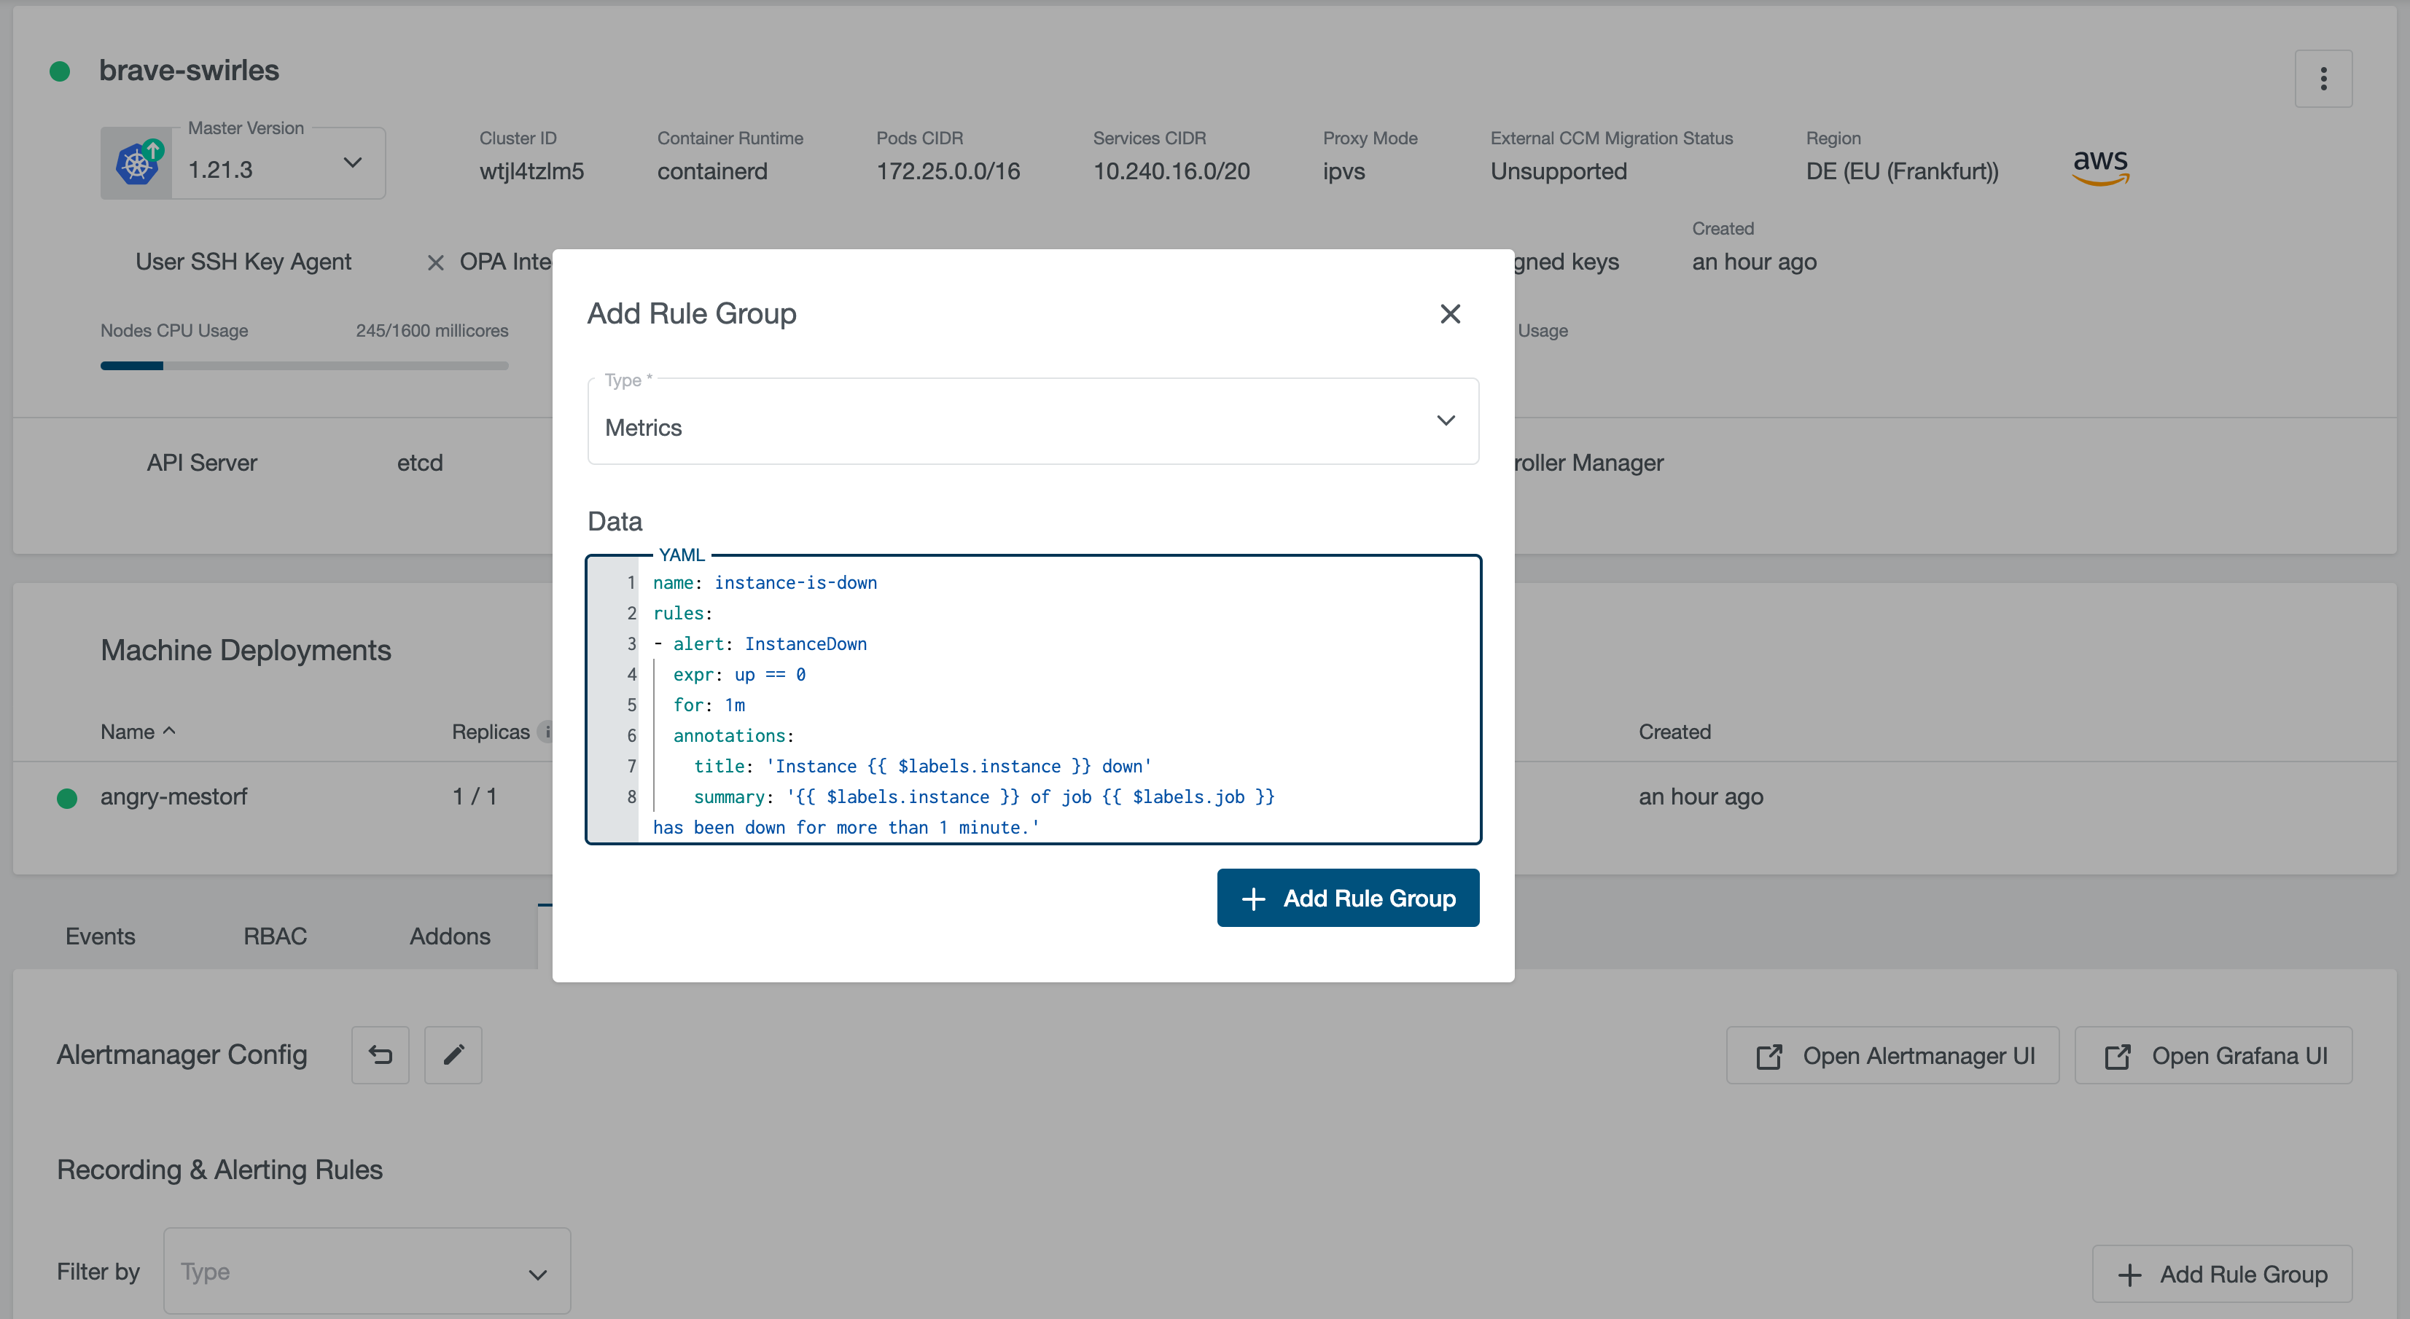Click the Alertmanager Config reset icon
Screen dimensions: 2410x1319
tap(378, 1054)
